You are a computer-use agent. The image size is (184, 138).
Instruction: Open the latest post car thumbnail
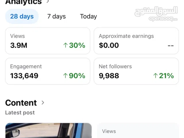[x=48, y=131]
